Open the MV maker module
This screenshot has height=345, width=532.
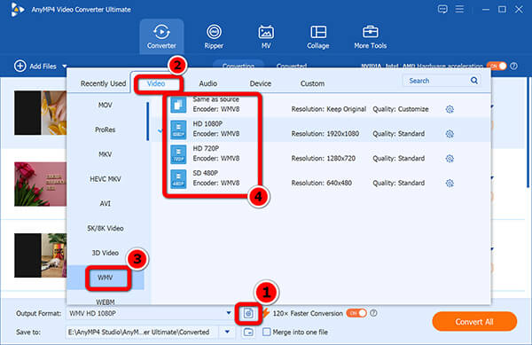pyautogui.click(x=266, y=36)
